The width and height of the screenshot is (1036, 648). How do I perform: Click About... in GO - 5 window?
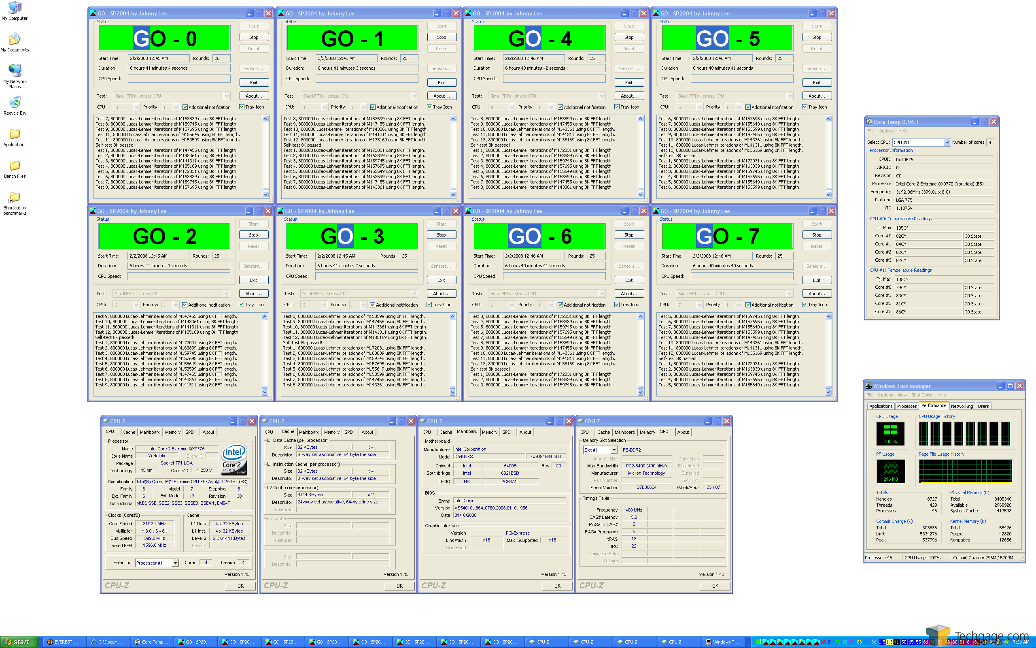pos(817,96)
